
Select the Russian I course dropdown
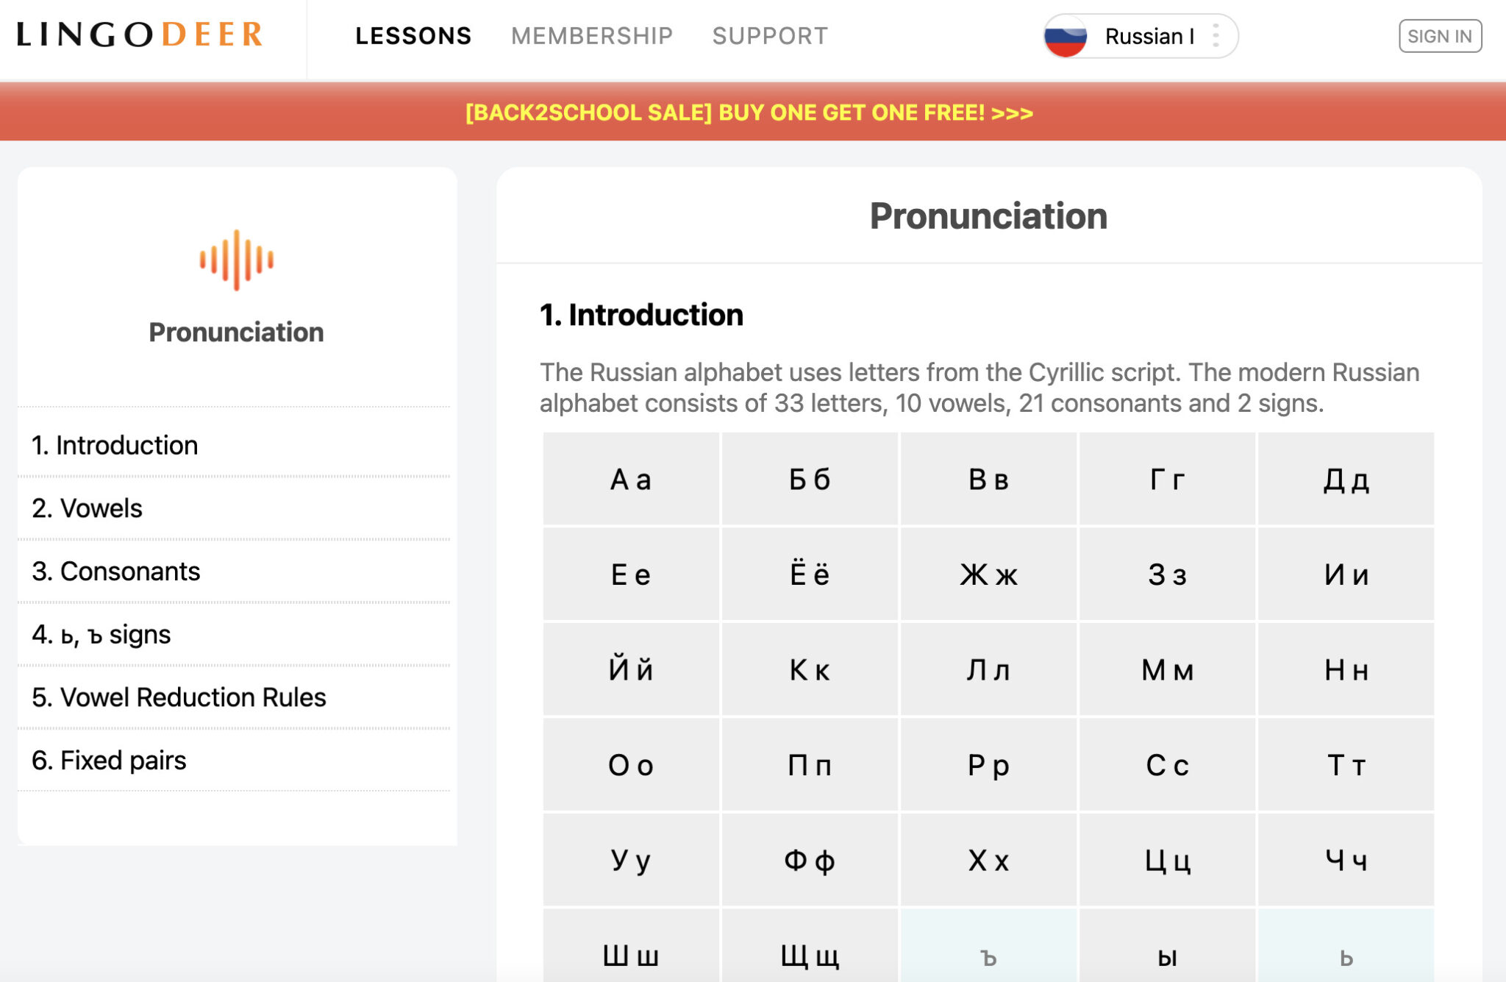(x=1141, y=36)
